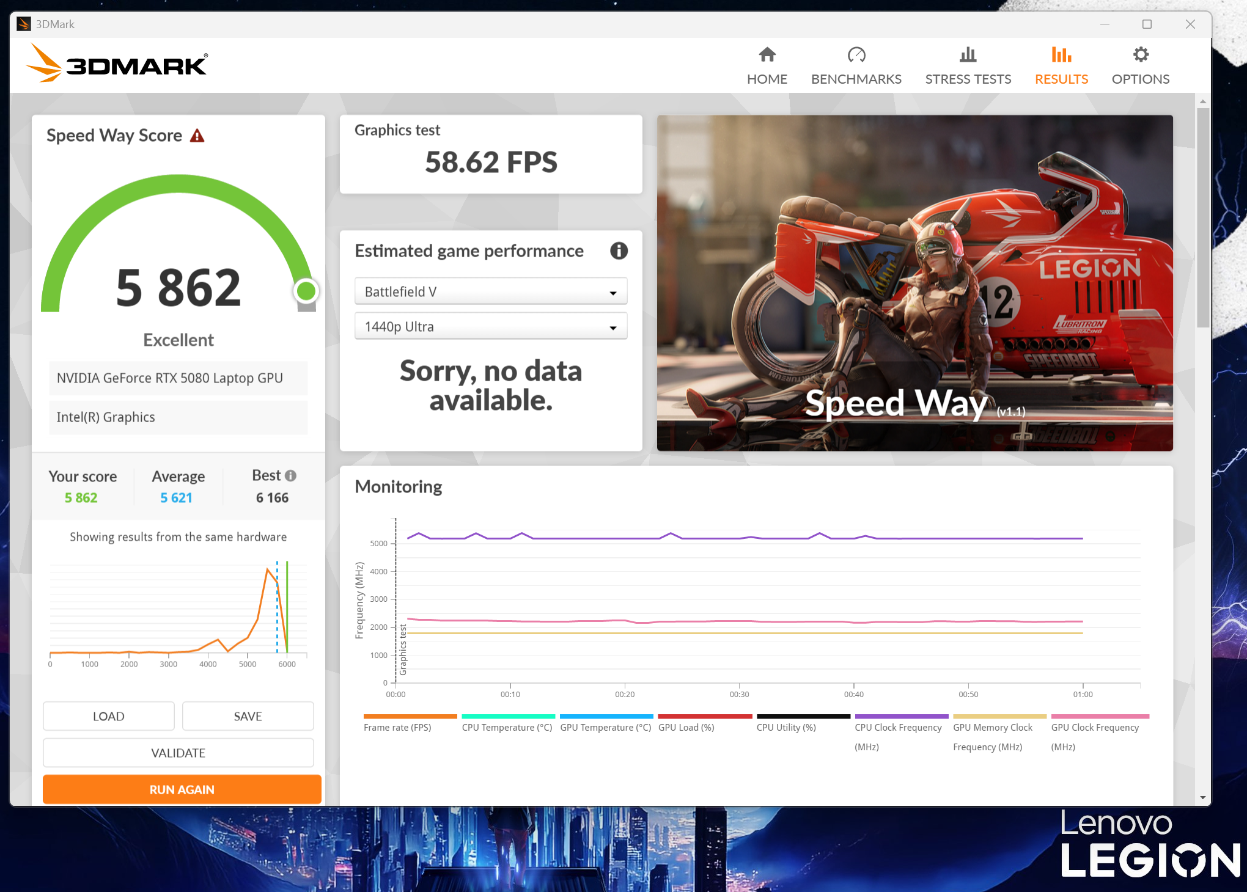Click the LOAD button
This screenshot has width=1247, height=892.
[109, 716]
